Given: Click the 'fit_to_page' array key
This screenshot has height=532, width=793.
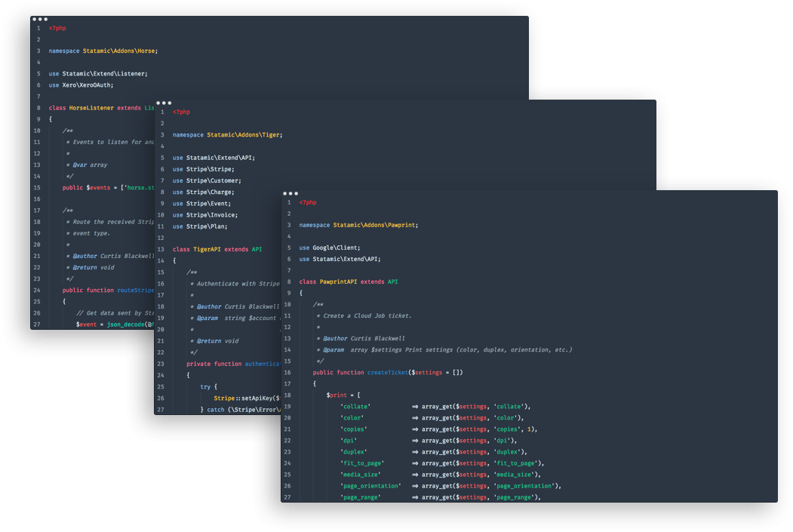Looking at the screenshot, I should pyautogui.click(x=362, y=463).
